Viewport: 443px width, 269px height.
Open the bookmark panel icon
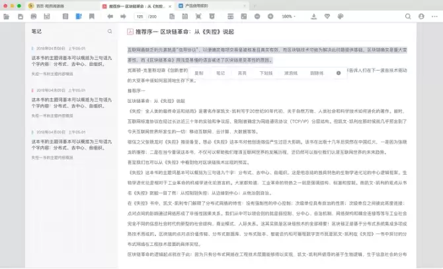pyautogui.click(x=92, y=16)
